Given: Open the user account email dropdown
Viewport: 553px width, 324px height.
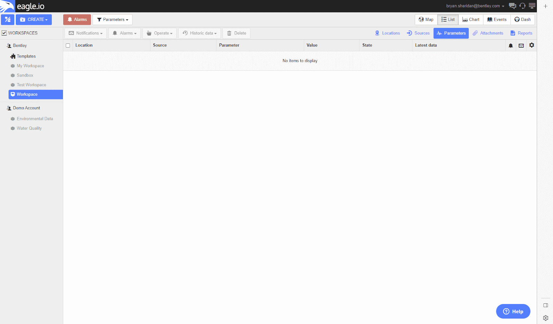Looking at the screenshot, I should (475, 6).
